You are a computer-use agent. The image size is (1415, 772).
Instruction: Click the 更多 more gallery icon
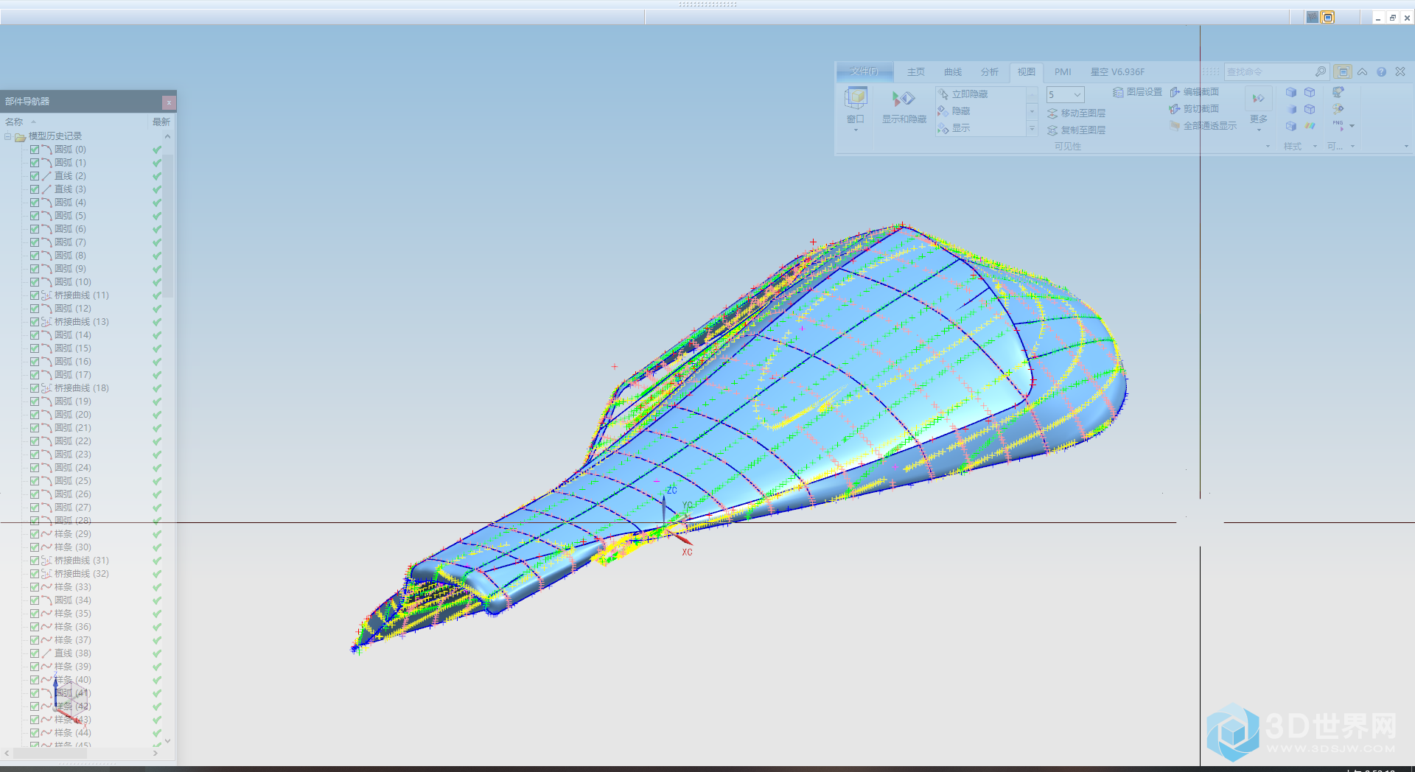[1258, 98]
